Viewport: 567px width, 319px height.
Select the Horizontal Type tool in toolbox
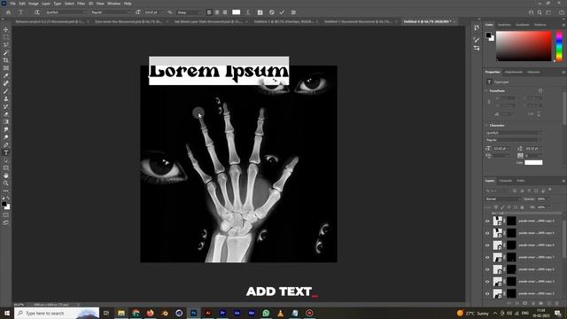pos(6,152)
